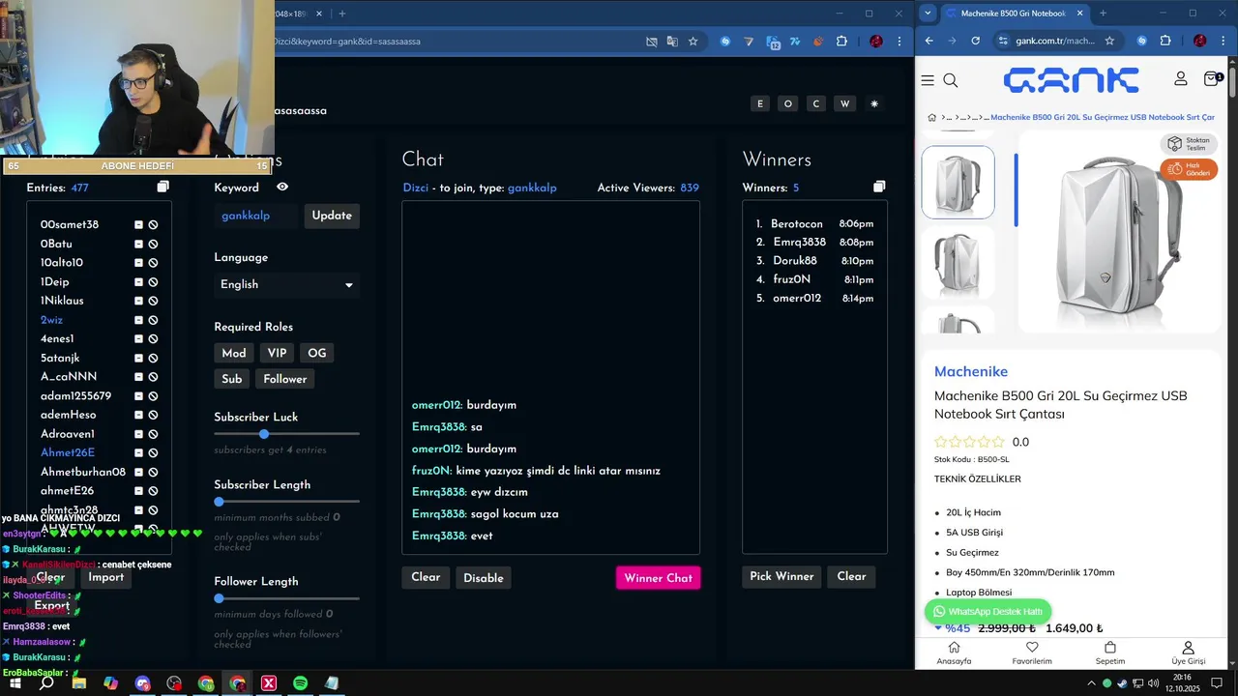Open Anasayfa in Gank bottom navigation

pyautogui.click(x=954, y=653)
